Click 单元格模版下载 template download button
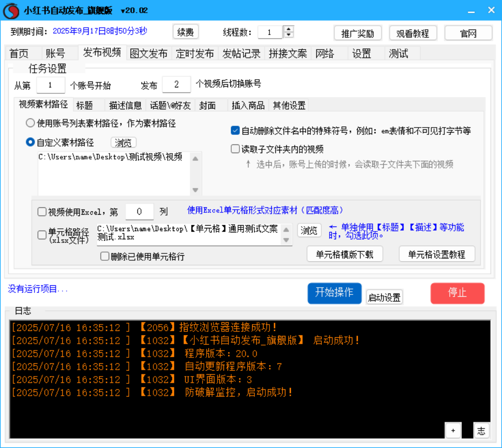502x448 pixels. [x=345, y=254]
